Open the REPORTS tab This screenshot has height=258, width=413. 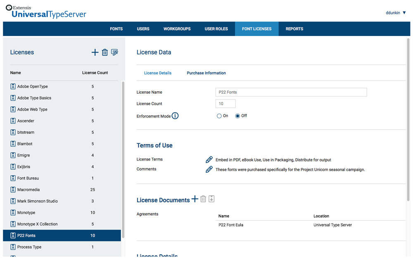click(294, 29)
